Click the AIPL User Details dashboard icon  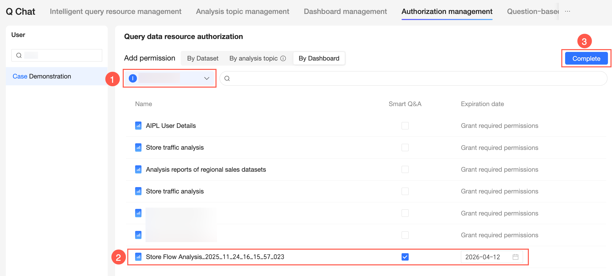tap(138, 126)
